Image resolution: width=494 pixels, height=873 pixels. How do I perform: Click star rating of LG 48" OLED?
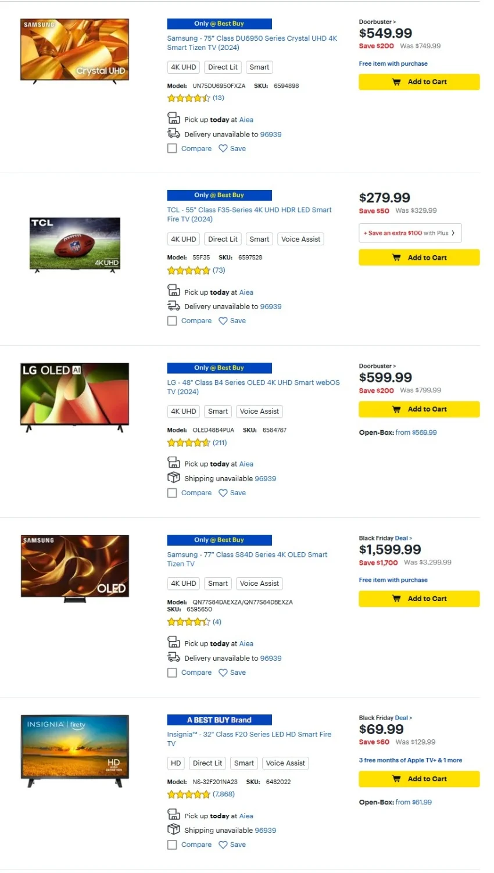tap(188, 443)
